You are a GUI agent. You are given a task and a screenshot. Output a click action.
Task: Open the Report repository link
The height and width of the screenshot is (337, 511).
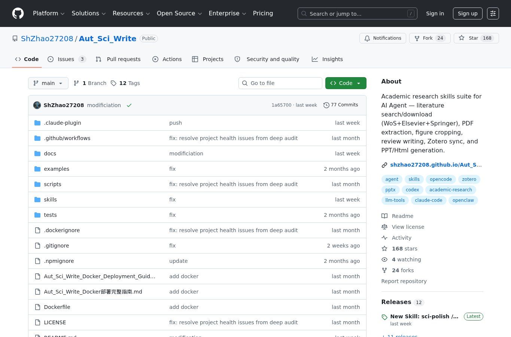point(404,281)
